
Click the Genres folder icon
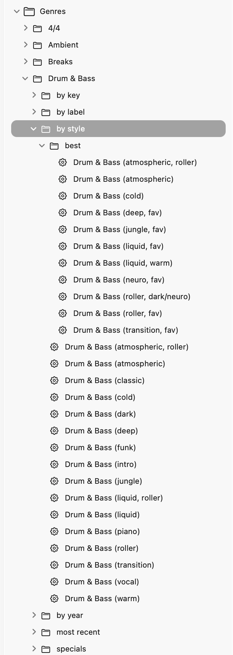coord(29,12)
